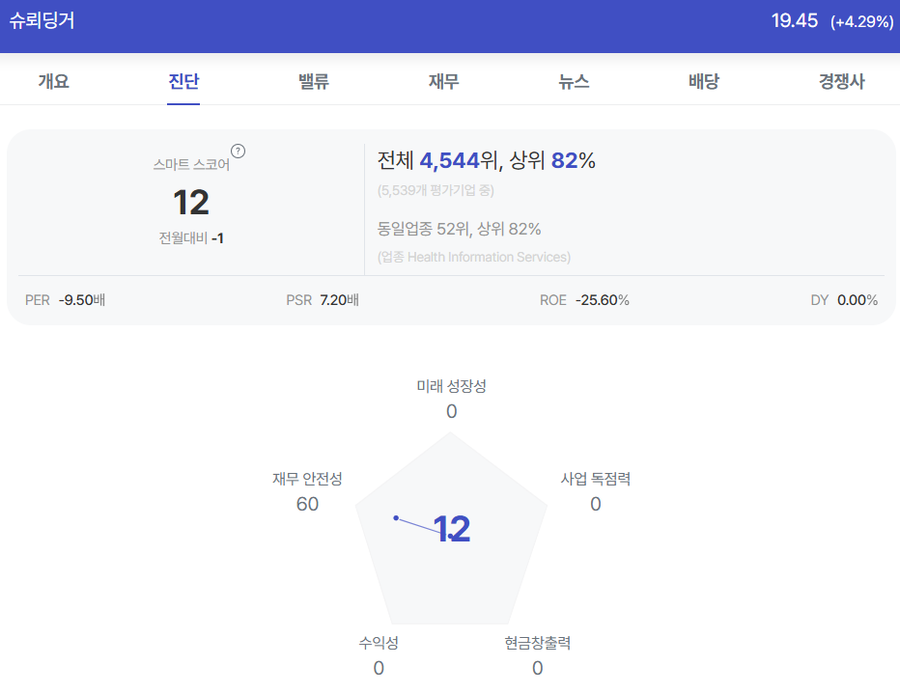The width and height of the screenshot is (900, 693).
Task: Click the 수익성 radar label
Action: tap(379, 643)
